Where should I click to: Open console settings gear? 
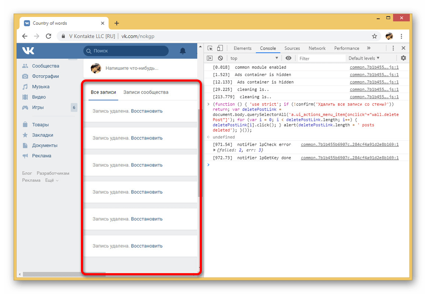click(x=403, y=58)
